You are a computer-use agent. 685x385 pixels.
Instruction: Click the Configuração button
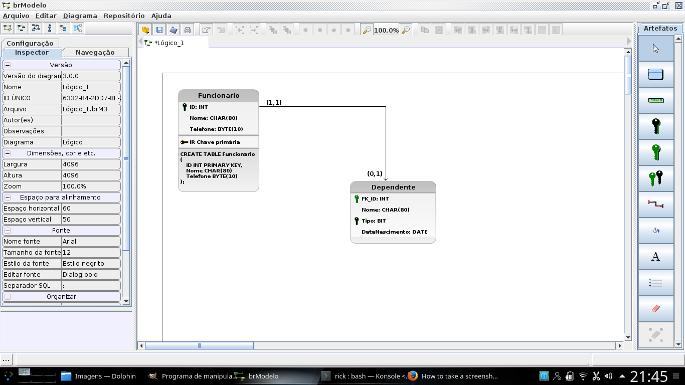[x=30, y=43]
